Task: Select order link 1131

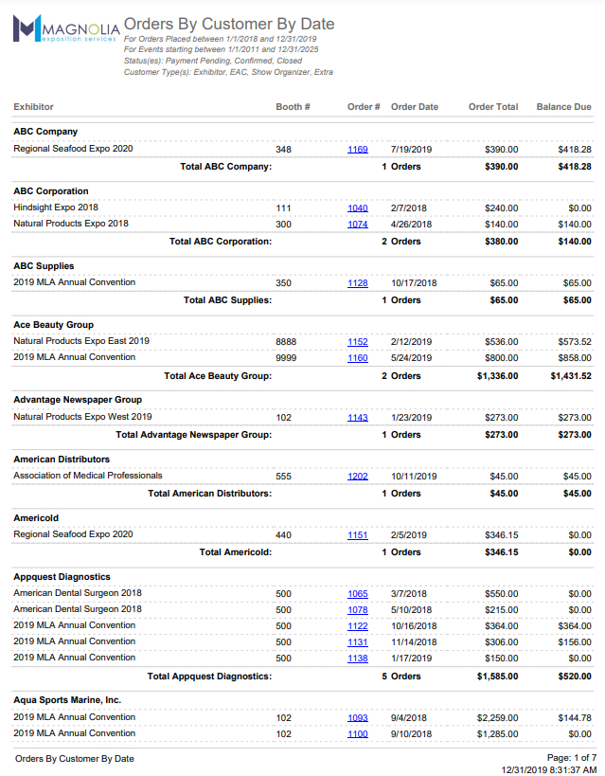Action: pyautogui.click(x=357, y=642)
